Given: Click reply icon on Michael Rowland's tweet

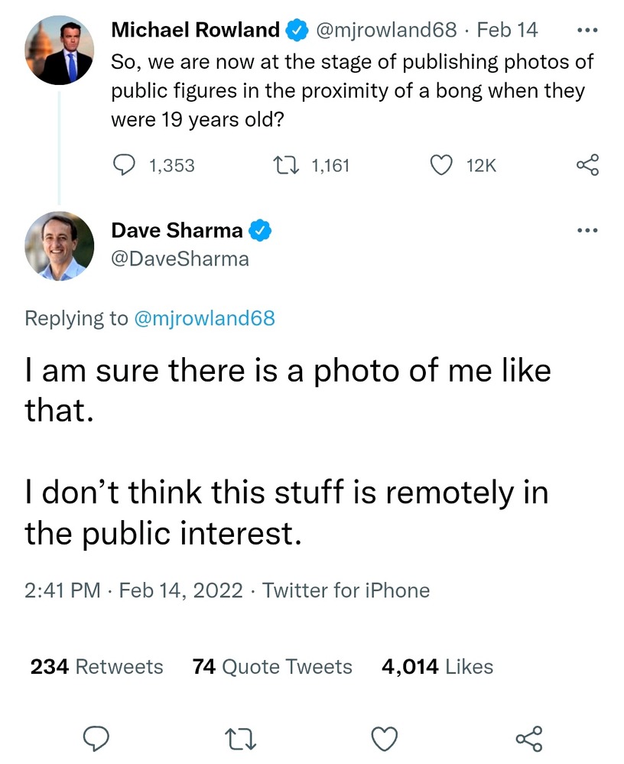Looking at the screenshot, I should 123,164.
